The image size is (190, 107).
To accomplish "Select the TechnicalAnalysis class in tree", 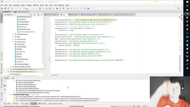I will pos(23,59).
